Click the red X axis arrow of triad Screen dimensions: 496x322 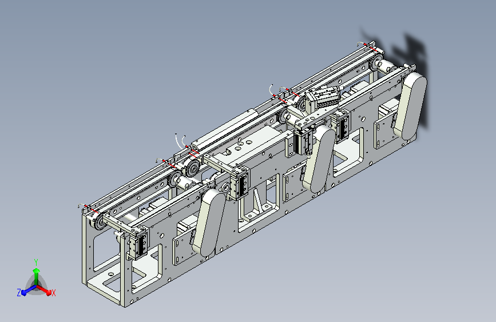[x=44, y=290]
